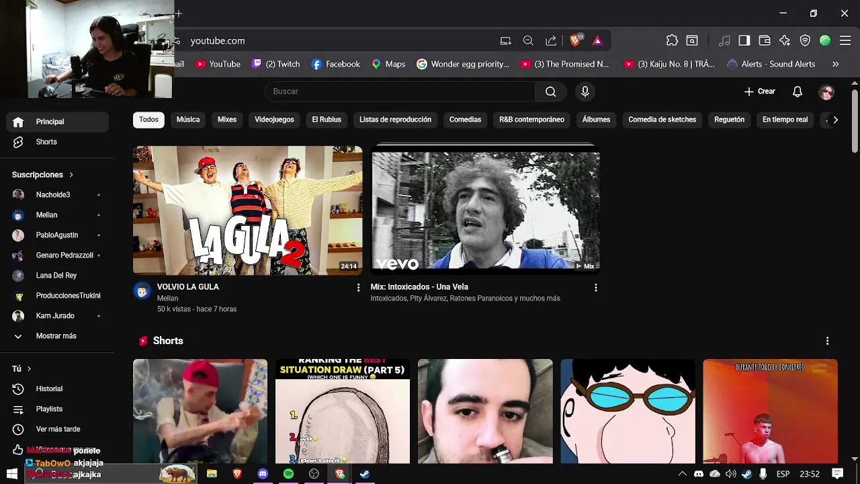860x484 pixels.
Task: Open the browser hamburger menu
Action: click(845, 40)
